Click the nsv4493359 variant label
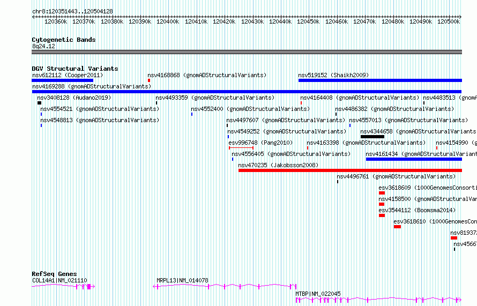 215,98
